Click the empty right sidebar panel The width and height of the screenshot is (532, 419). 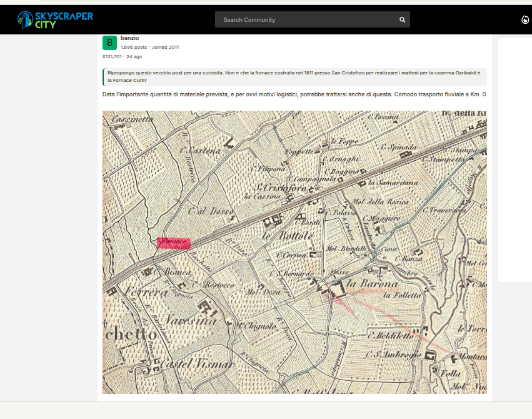click(514, 159)
